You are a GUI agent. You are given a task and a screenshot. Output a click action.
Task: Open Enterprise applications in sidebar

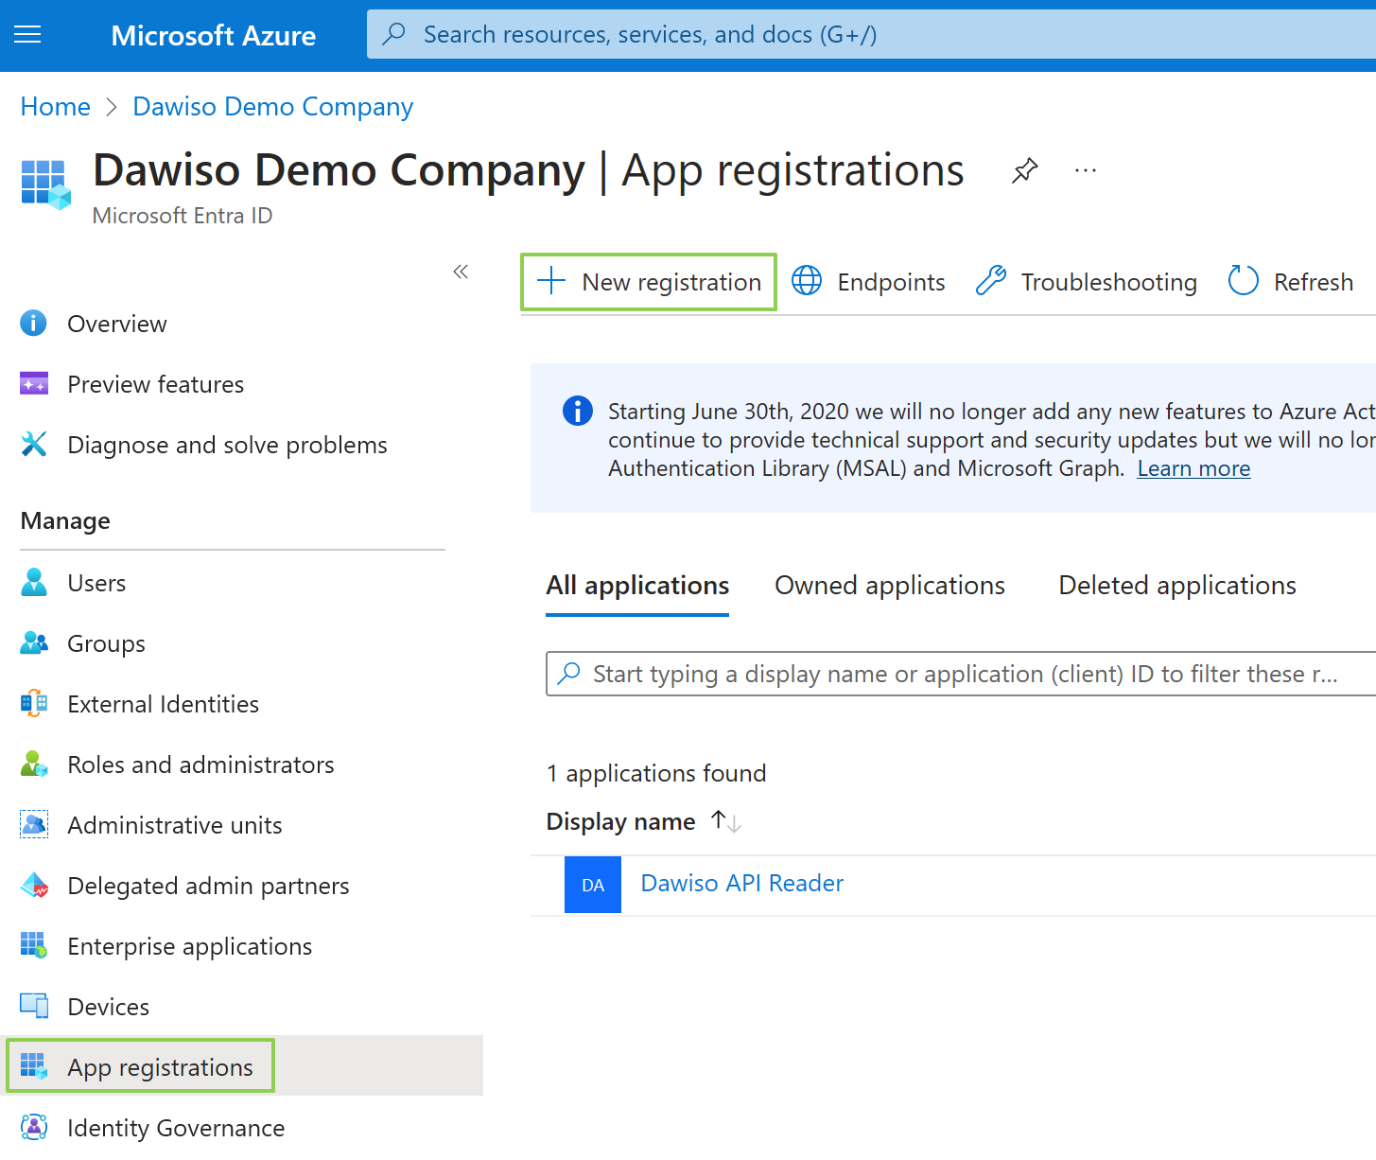click(x=189, y=946)
